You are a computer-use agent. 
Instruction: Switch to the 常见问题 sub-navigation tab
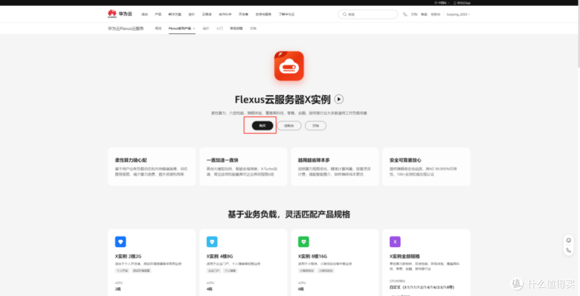236,28
